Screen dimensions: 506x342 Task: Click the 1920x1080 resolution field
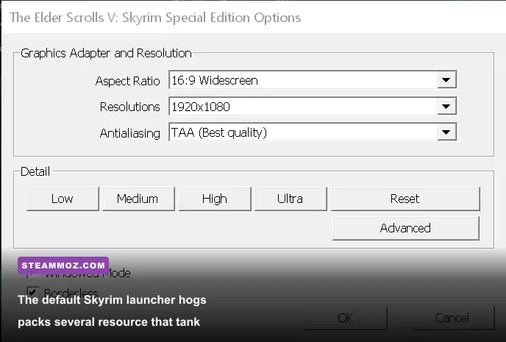[313, 106]
